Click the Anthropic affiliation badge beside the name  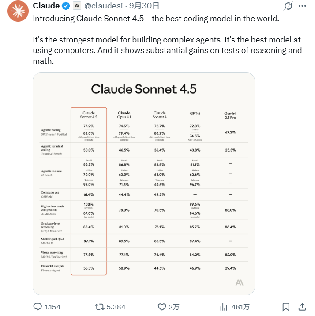click(x=77, y=6)
